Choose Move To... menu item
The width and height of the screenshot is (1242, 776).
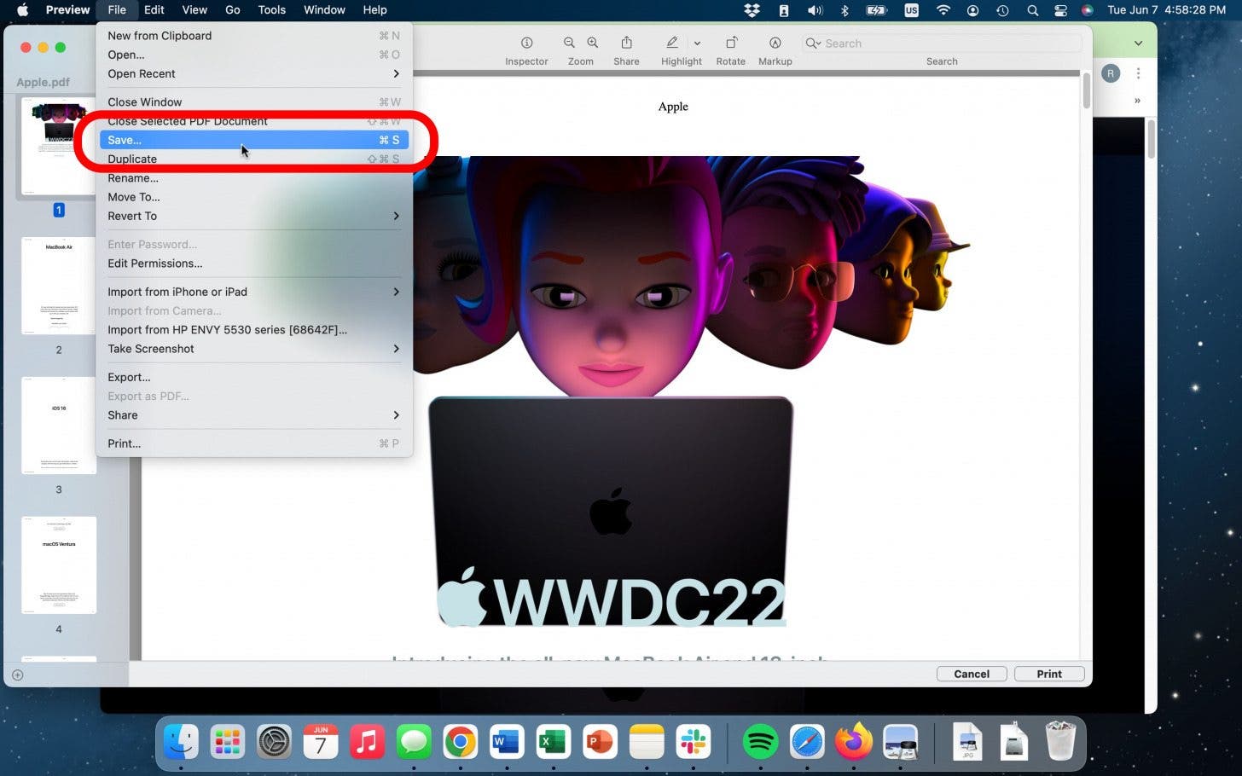tap(253, 197)
